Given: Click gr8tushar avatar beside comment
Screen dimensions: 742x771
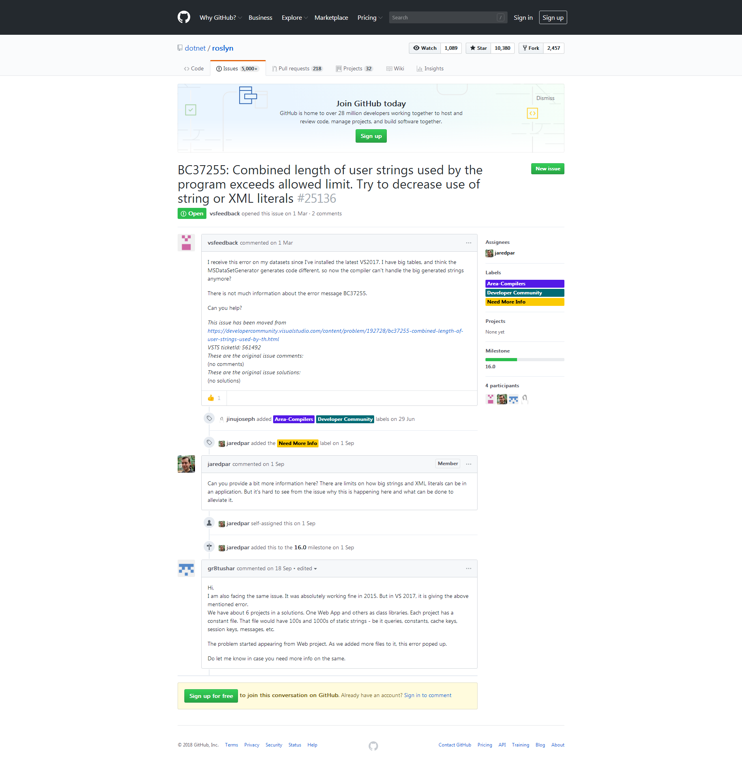Looking at the screenshot, I should click(x=186, y=568).
